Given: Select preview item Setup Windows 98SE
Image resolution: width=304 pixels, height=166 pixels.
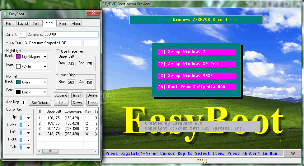Looking at the screenshot, I should coord(196,76).
